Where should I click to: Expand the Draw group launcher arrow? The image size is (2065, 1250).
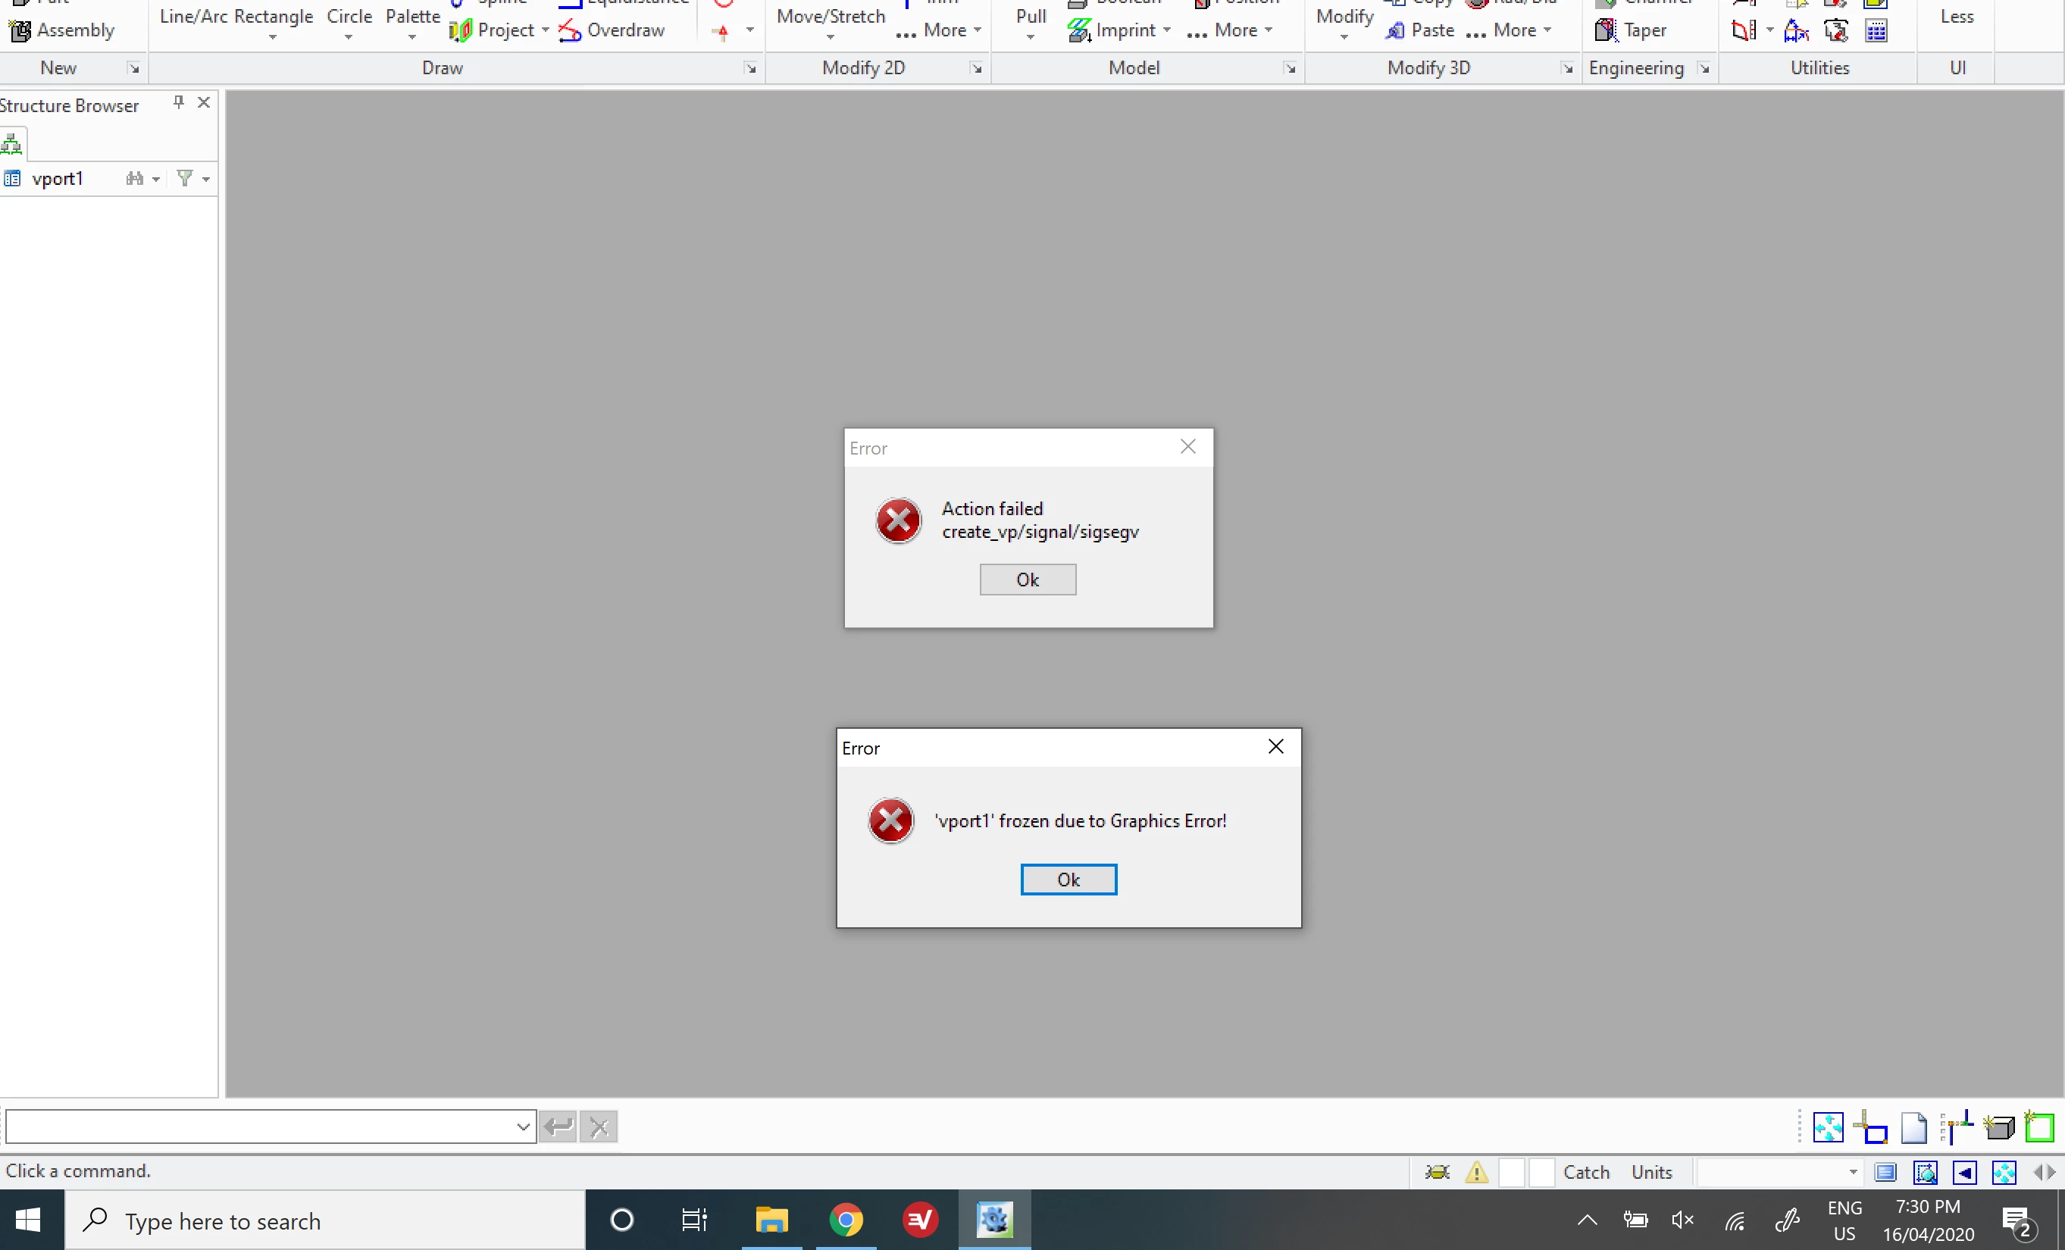[x=750, y=69]
